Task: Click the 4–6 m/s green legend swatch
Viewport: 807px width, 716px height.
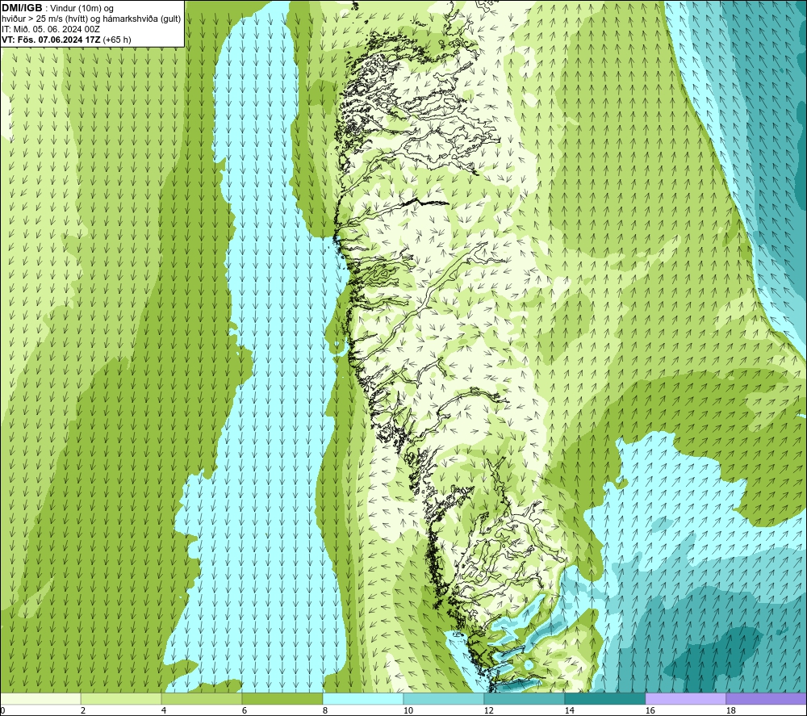Action: coord(202,698)
